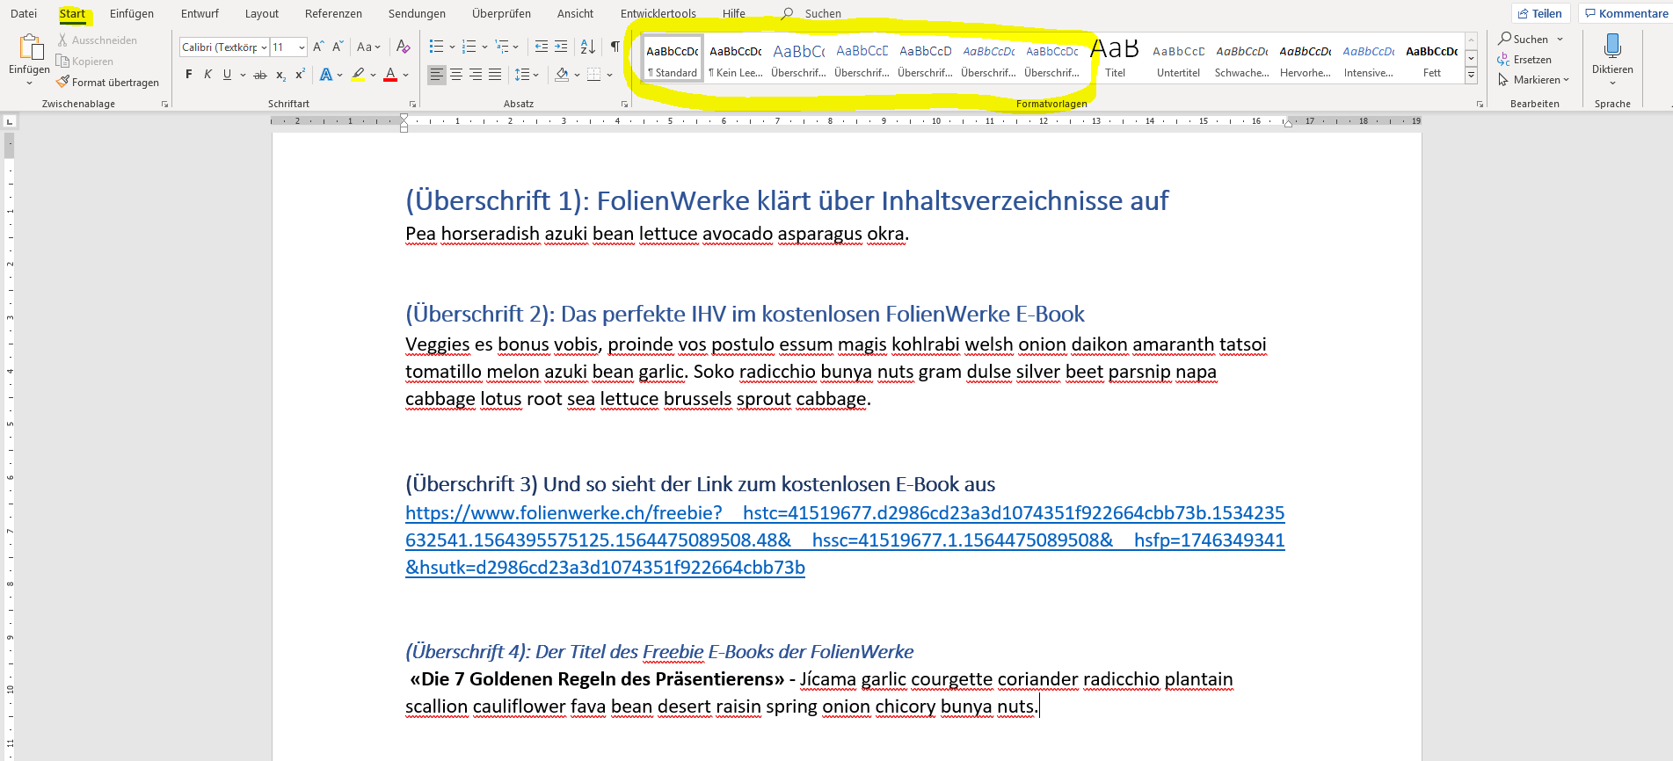Open the Formatvorlagen pane launcher
Screen dimensions: 1673x761
(1480, 104)
